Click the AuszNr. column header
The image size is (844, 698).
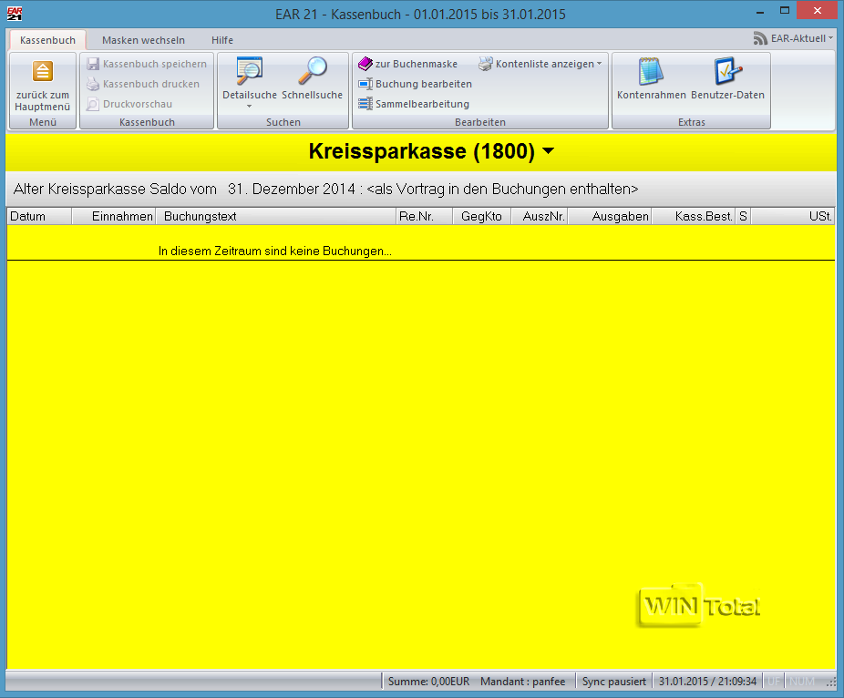pyautogui.click(x=540, y=216)
